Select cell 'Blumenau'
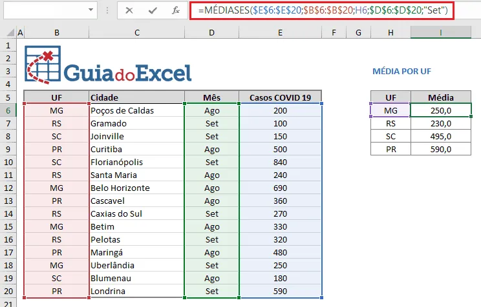Screen dimensions: 481x307 point(136,278)
